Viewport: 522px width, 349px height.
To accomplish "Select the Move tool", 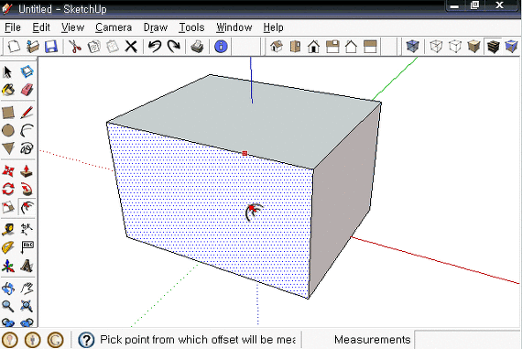I will pos(8,171).
